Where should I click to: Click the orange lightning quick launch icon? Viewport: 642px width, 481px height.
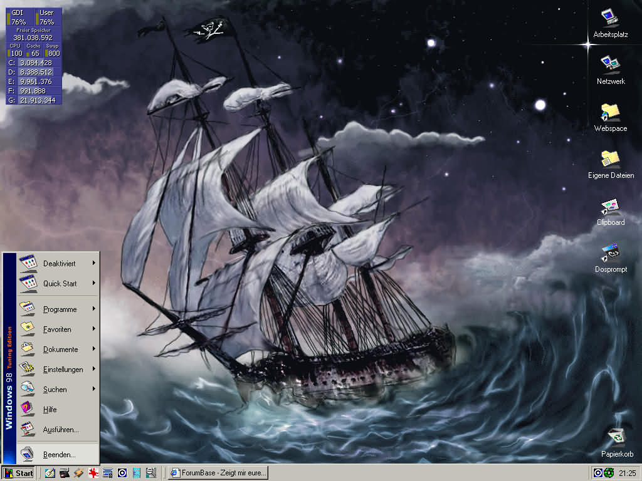78,473
